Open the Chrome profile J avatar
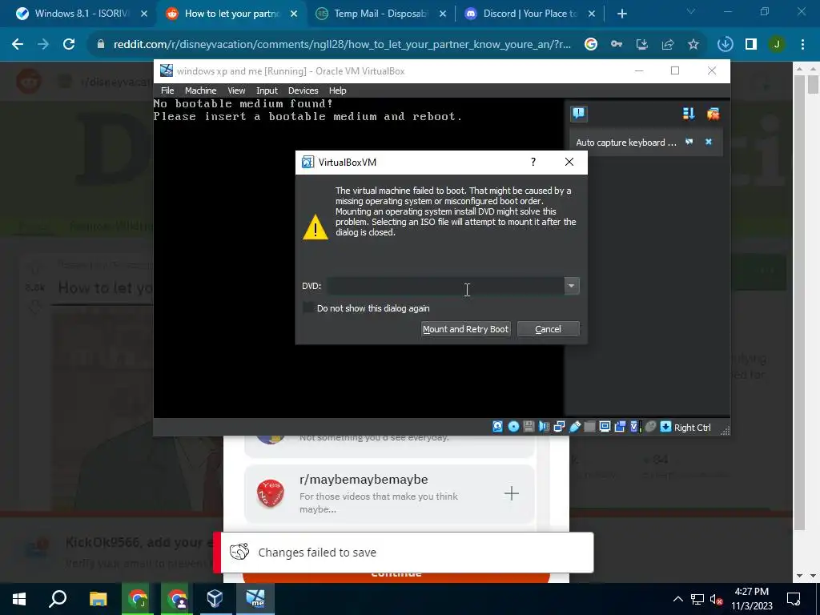This screenshot has width=820, height=615. [777, 45]
